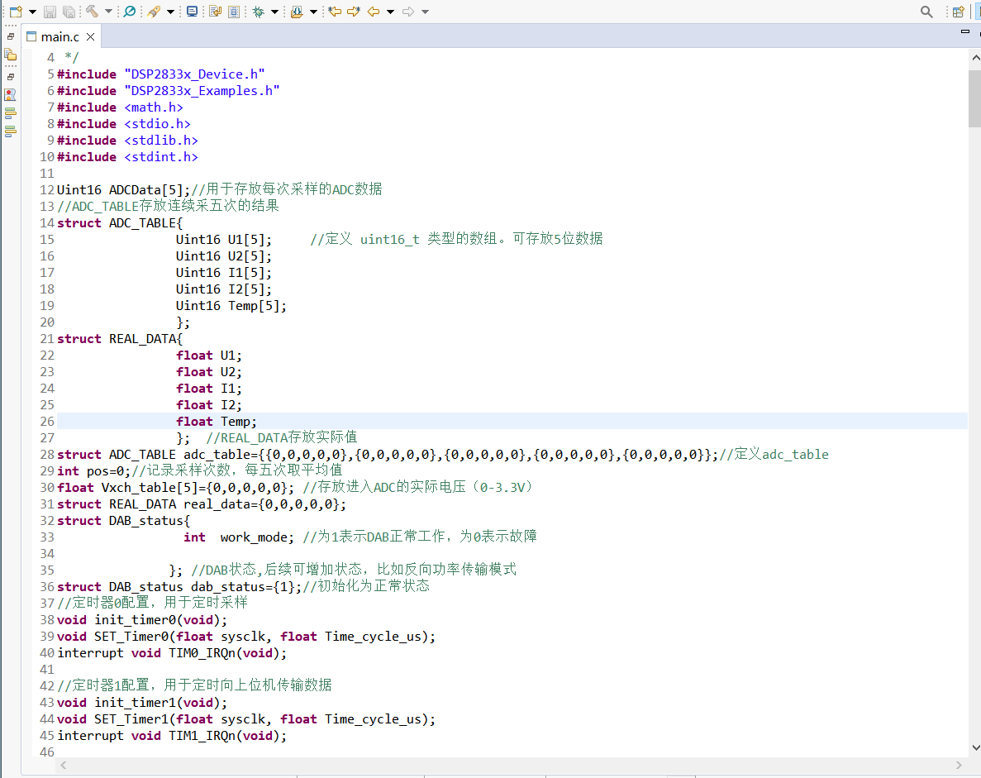
Task: Minimize the editor area
Action: point(964,31)
